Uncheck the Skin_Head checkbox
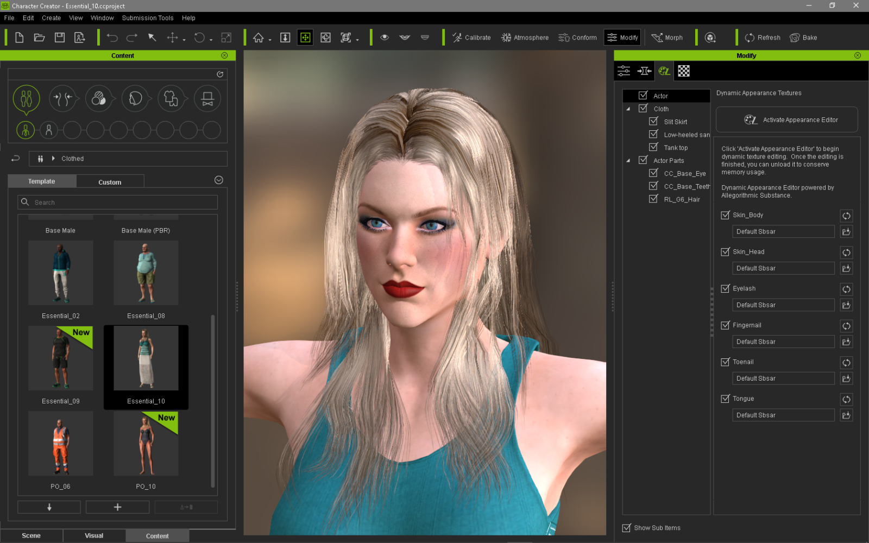Viewport: 869px width, 543px height. [x=725, y=252]
